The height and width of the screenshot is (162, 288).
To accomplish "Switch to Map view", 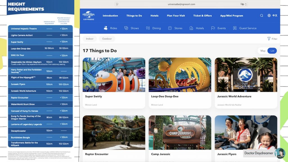I will [x=263, y=51].
